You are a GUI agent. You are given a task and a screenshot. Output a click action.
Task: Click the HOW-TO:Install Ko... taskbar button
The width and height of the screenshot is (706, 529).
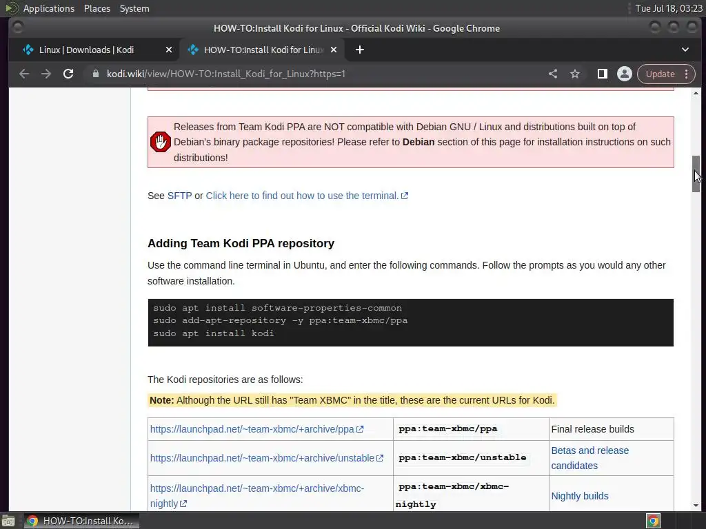click(x=81, y=521)
